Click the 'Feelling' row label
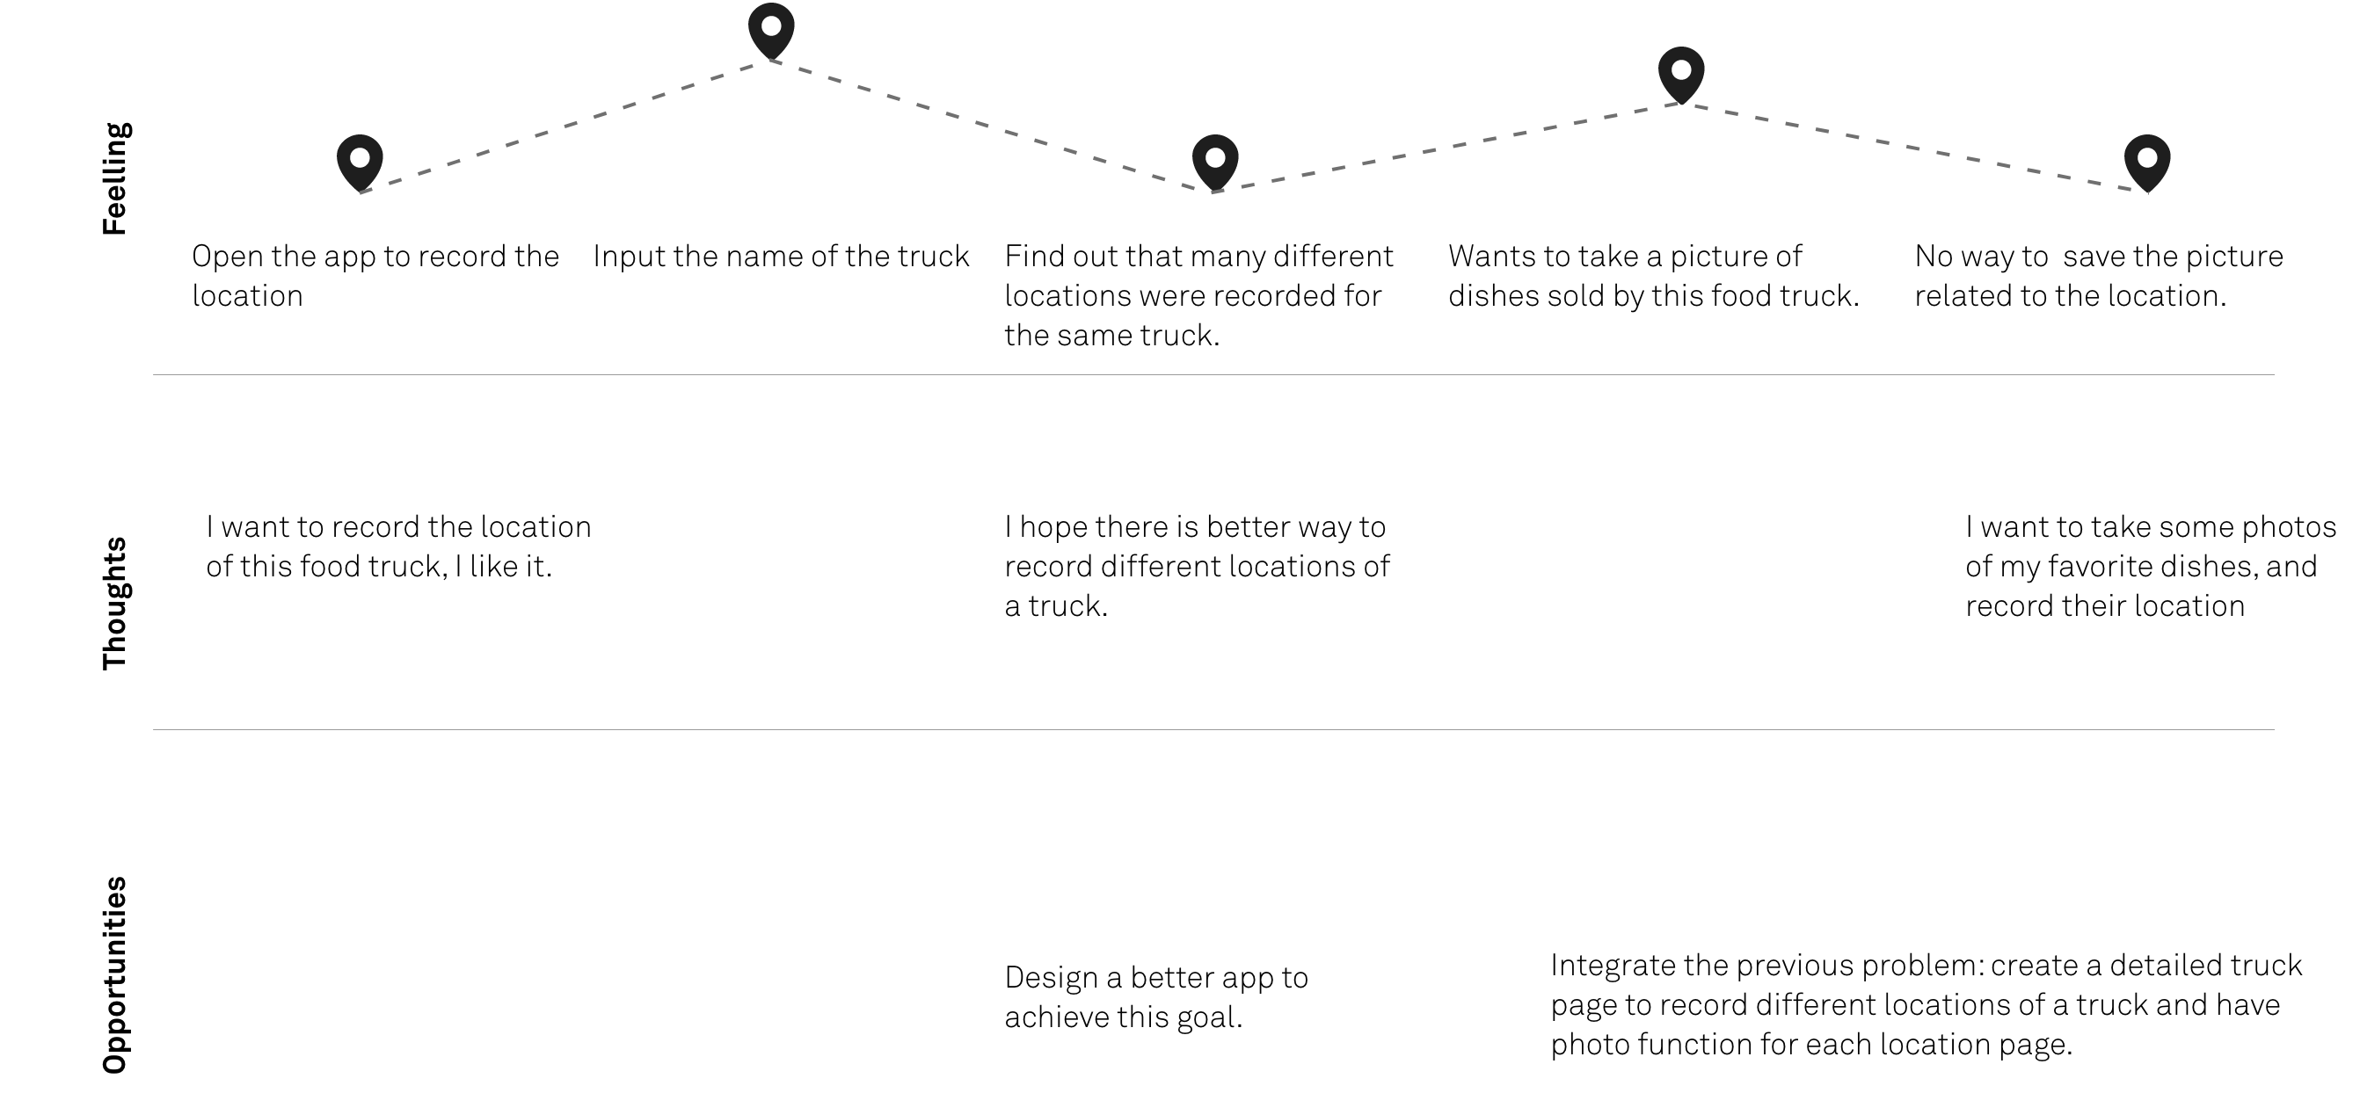The width and height of the screenshot is (2360, 1093). click(115, 178)
